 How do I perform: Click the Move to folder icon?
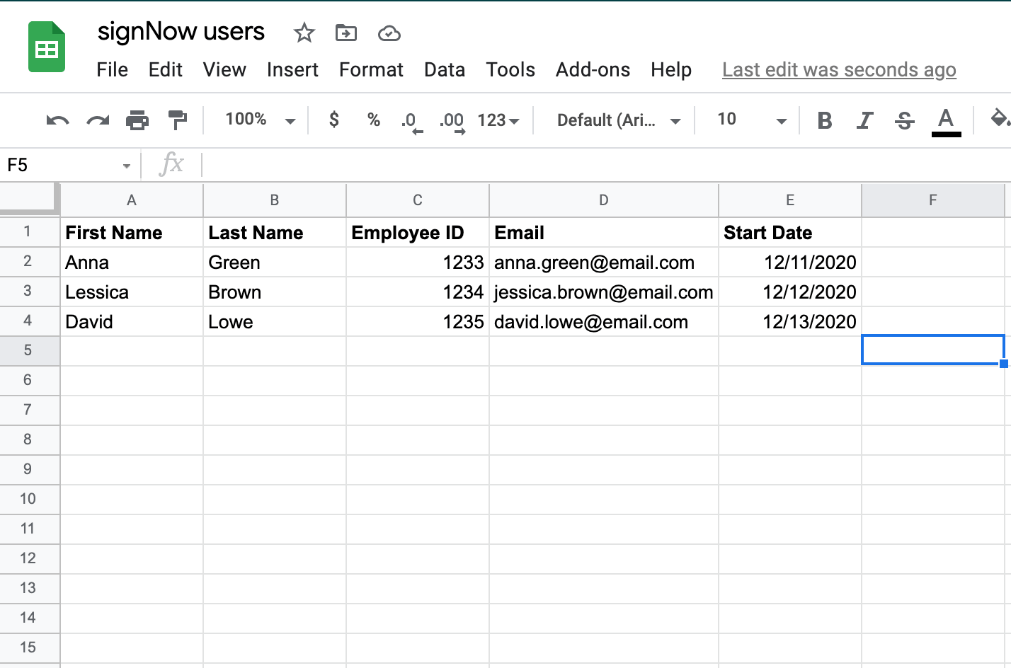(x=345, y=33)
